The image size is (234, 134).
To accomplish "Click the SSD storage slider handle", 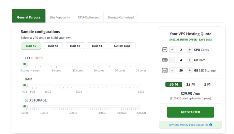I will pyautogui.click(x=25, y=106).
